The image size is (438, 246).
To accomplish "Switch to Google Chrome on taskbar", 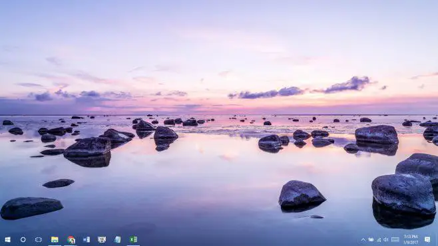I will 71,239.
